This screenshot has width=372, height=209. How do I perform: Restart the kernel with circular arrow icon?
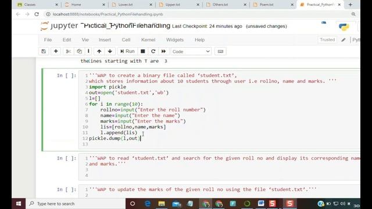[153, 52]
